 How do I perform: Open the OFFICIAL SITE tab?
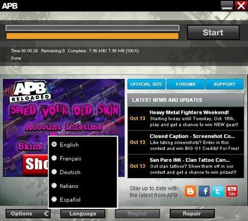coord(146,84)
